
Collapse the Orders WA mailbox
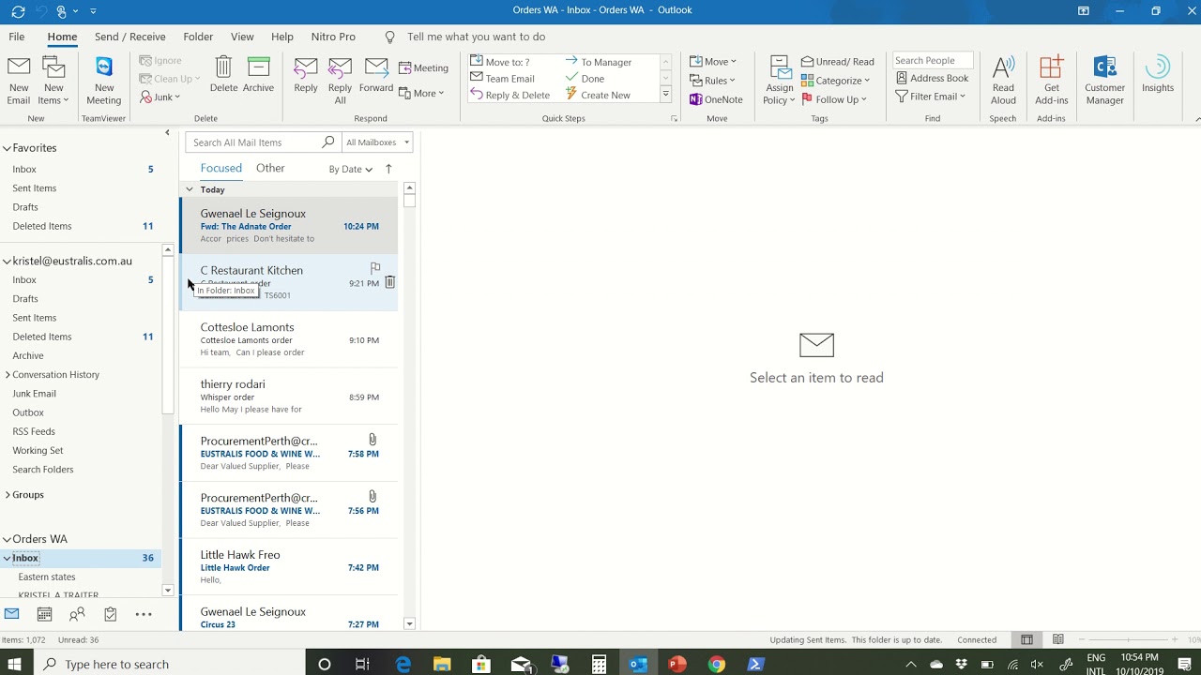[x=6, y=539]
